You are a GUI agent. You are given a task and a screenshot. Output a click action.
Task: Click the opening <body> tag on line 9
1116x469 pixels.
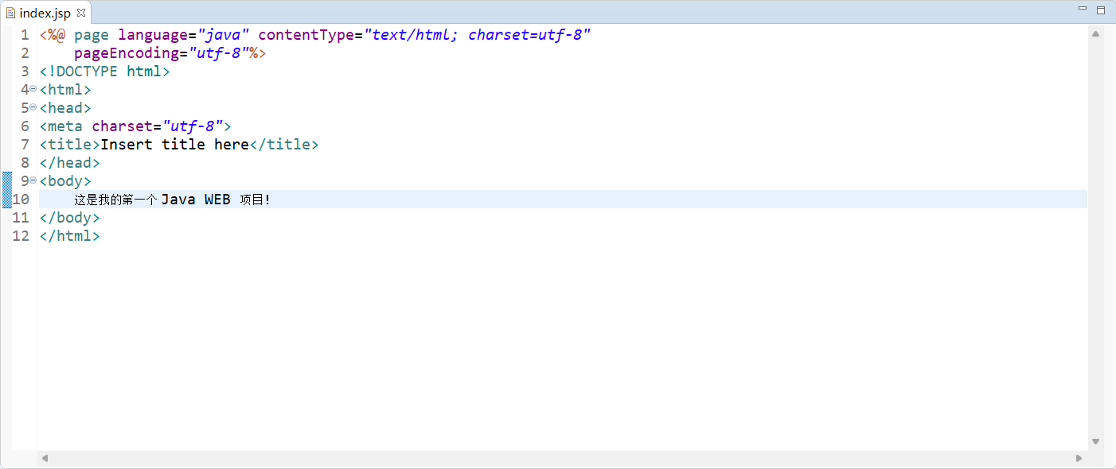pyautogui.click(x=65, y=181)
